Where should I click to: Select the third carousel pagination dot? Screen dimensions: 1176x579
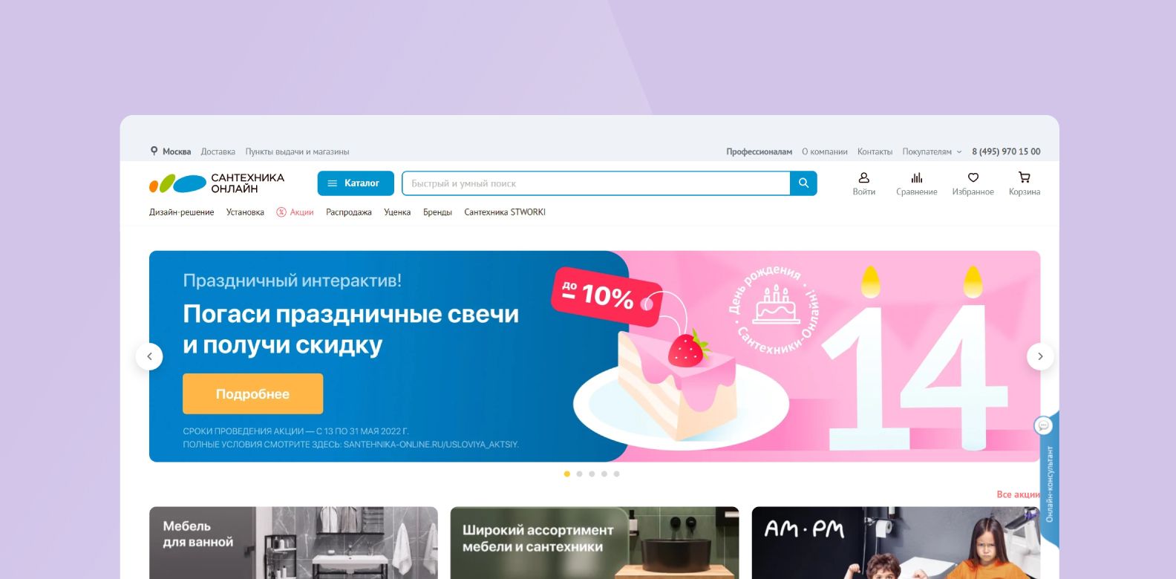pos(592,474)
